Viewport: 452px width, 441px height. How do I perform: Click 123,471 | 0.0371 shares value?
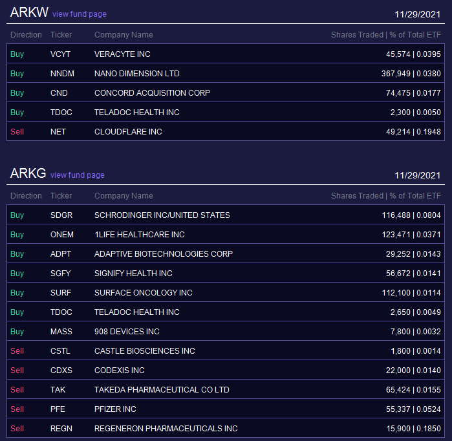point(411,234)
